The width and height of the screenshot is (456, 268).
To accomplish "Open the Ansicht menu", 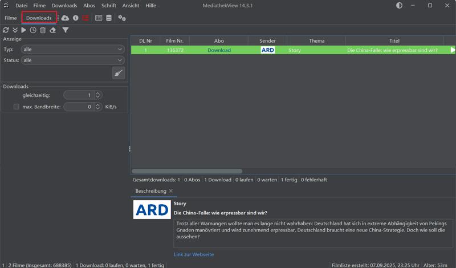I will coord(131,6).
